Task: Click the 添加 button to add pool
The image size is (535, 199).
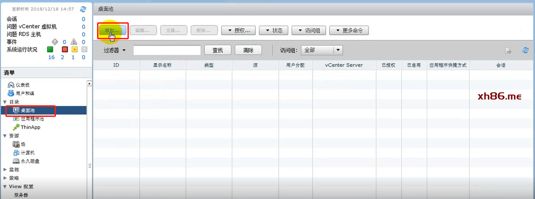Action: coord(112,30)
